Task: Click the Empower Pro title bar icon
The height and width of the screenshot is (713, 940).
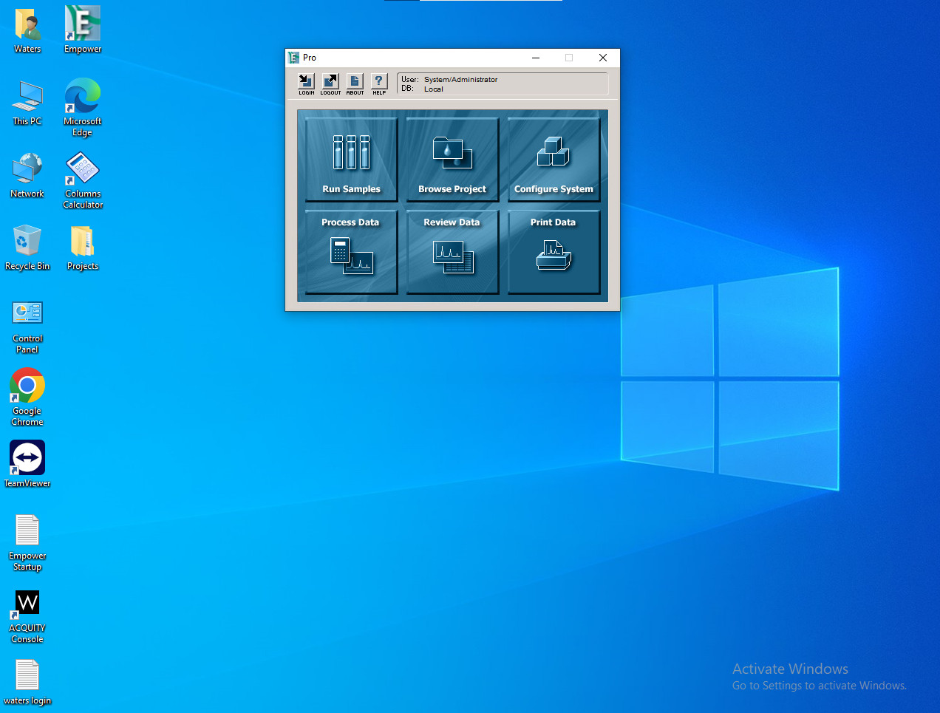Action: pos(293,58)
